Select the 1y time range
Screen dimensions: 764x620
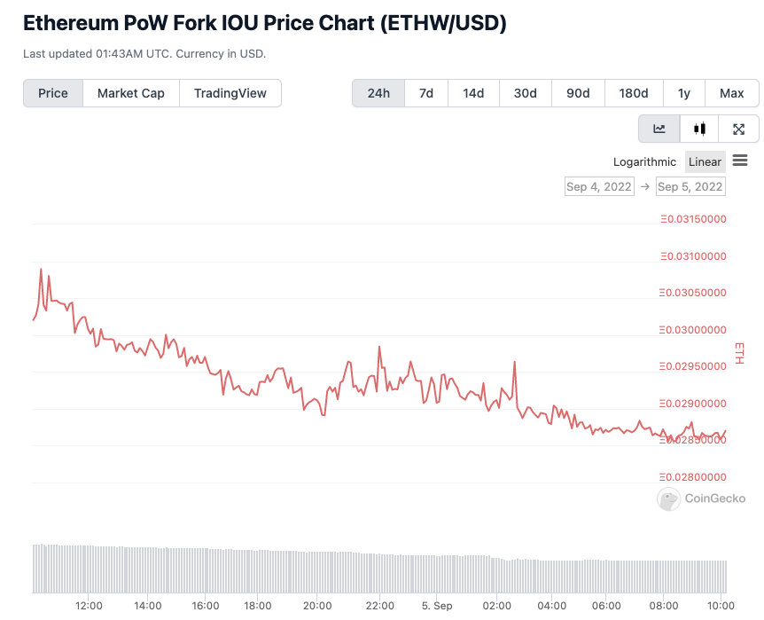pyautogui.click(x=684, y=93)
